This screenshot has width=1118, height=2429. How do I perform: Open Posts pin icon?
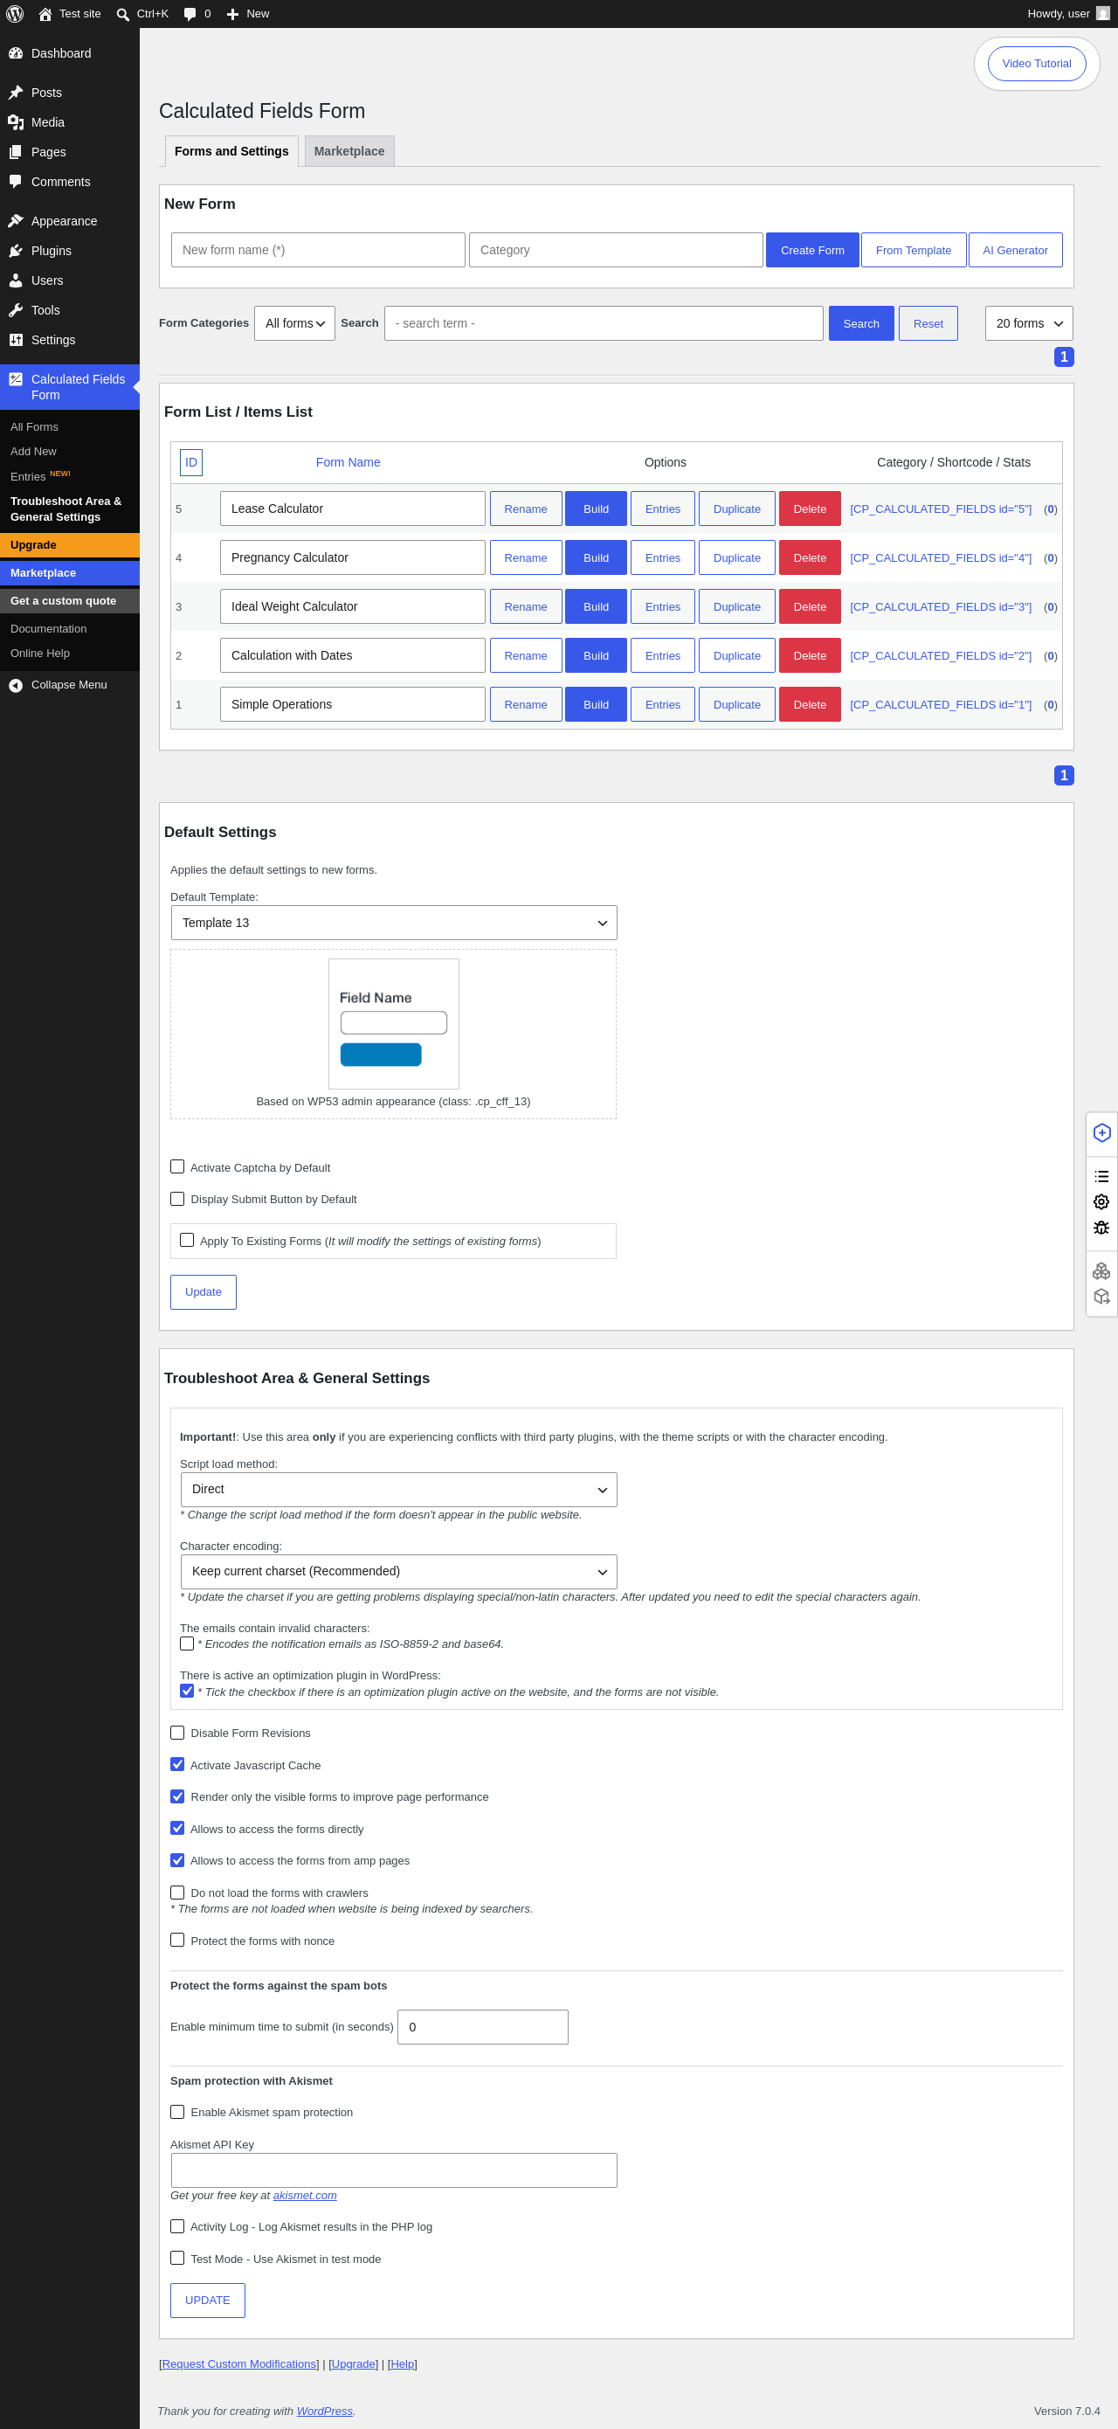[15, 93]
